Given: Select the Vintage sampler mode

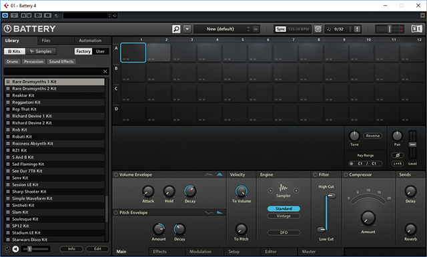Looking at the screenshot, I should click(284, 216).
